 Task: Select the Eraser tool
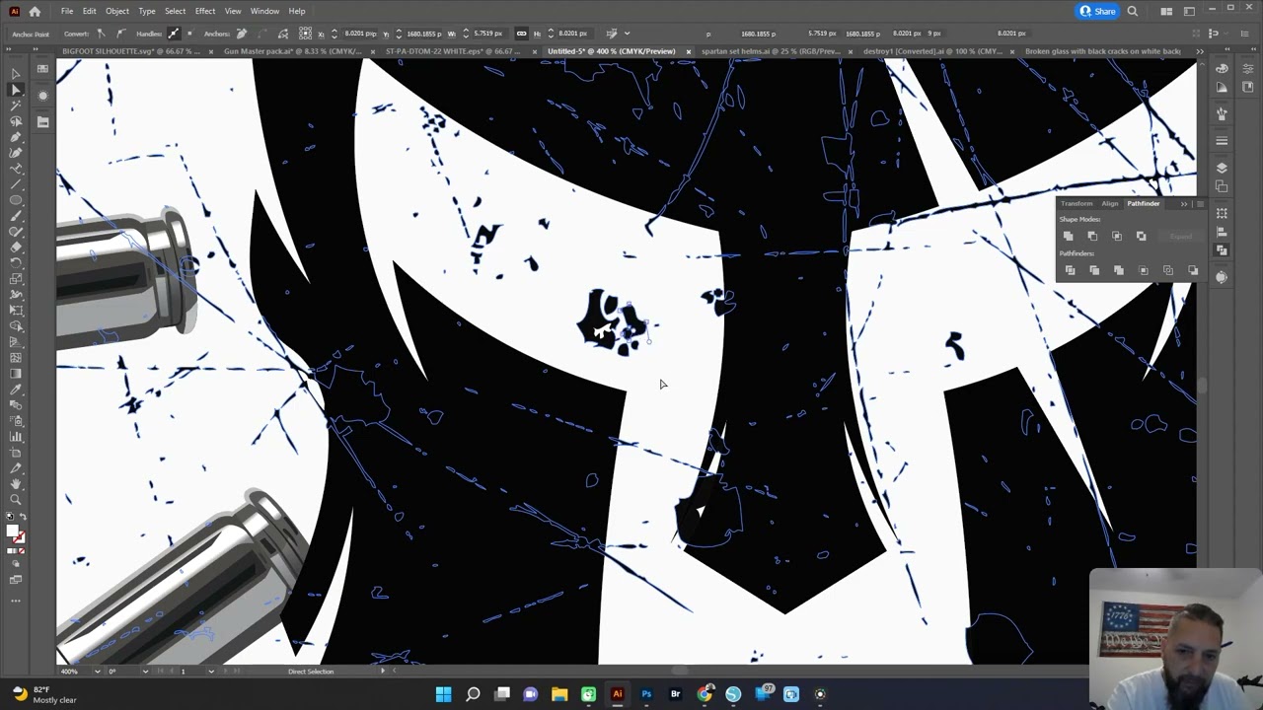pyautogui.click(x=16, y=248)
